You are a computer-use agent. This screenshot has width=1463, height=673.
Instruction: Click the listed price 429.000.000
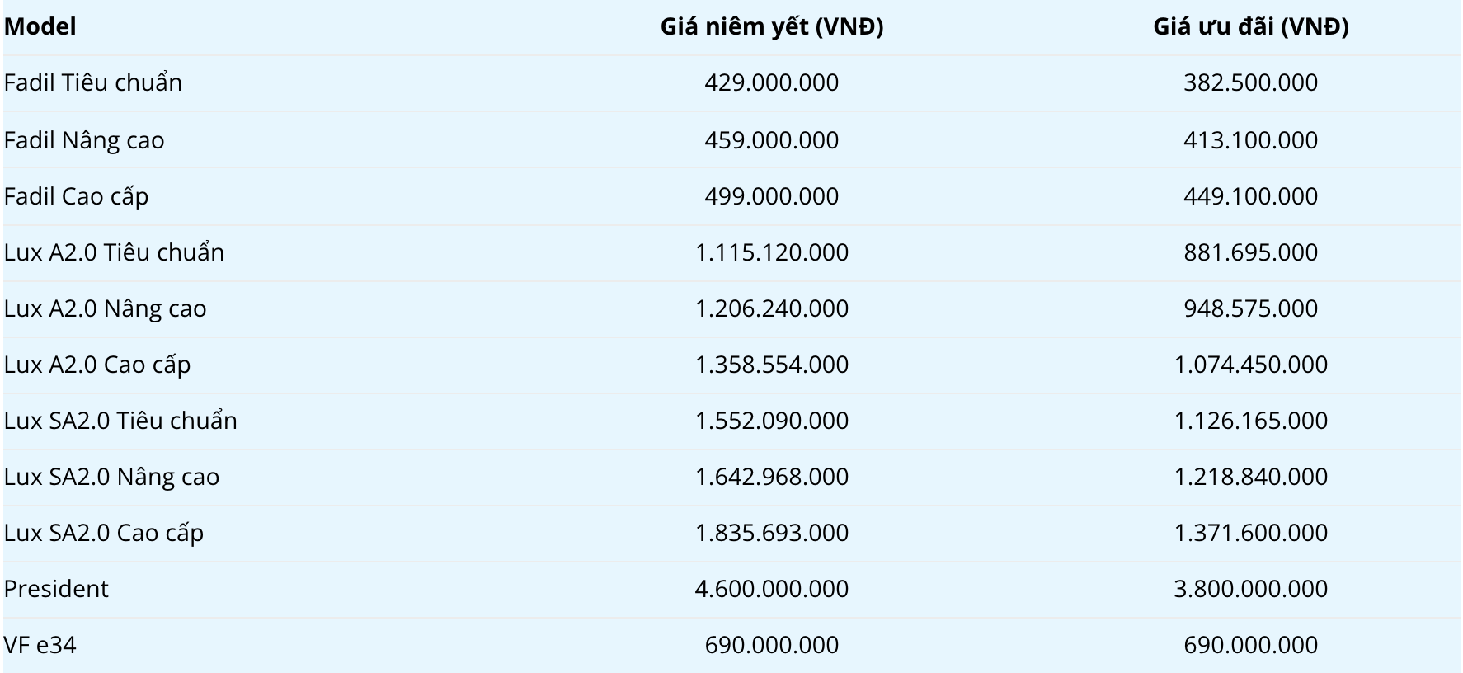pyautogui.click(x=771, y=82)
